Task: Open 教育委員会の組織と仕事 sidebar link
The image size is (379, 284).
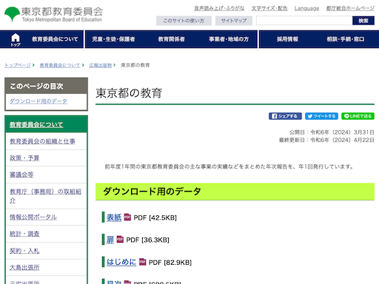Action: (x=42, y=141)
